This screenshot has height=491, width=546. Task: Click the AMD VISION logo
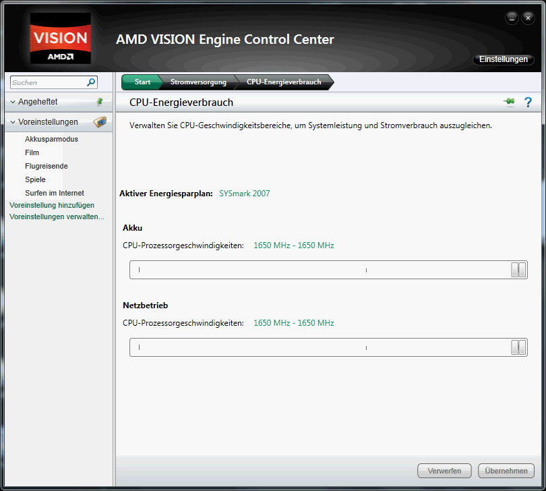pos(60,38)
